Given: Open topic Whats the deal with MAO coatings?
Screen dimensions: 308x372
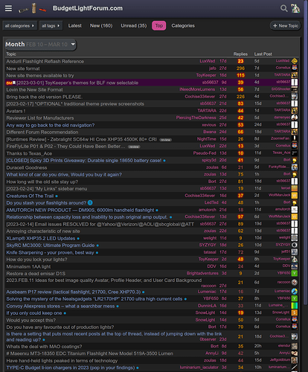Looking at the screenshot, I should click(44, 347).
